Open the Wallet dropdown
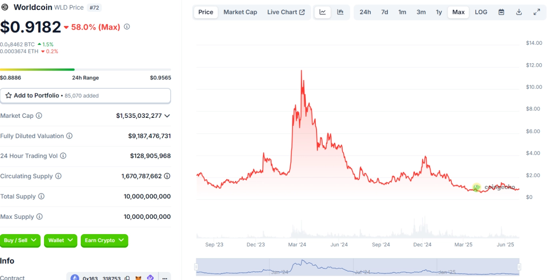The image size is (550, 280). pyautogui.click(x=60, y=240)
